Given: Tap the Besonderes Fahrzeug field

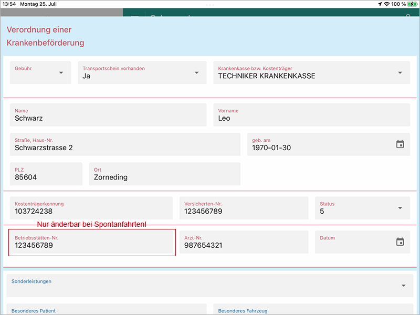Looking at the screenshot, I should (x=313, y=309).
